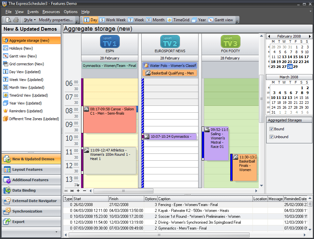
Task: Click Modify properties... button
Action: click(56, 20)
